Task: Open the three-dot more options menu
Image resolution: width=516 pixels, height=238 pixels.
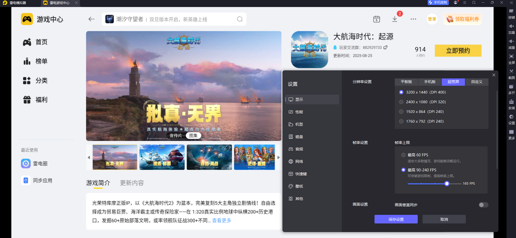Action: [413, 19]
